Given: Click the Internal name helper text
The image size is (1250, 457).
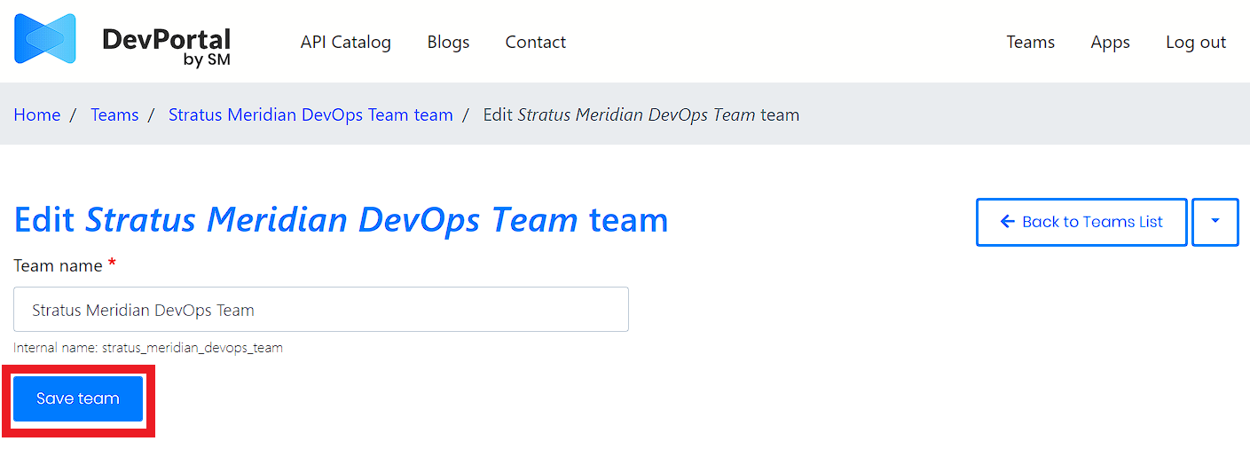Looking at the screenshot, I should 148,348.
